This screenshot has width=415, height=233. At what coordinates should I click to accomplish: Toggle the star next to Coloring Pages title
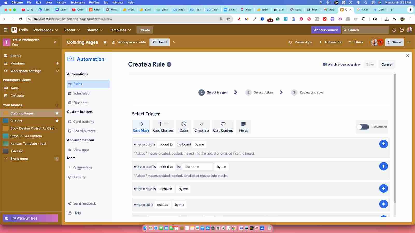tap(105, 42)
